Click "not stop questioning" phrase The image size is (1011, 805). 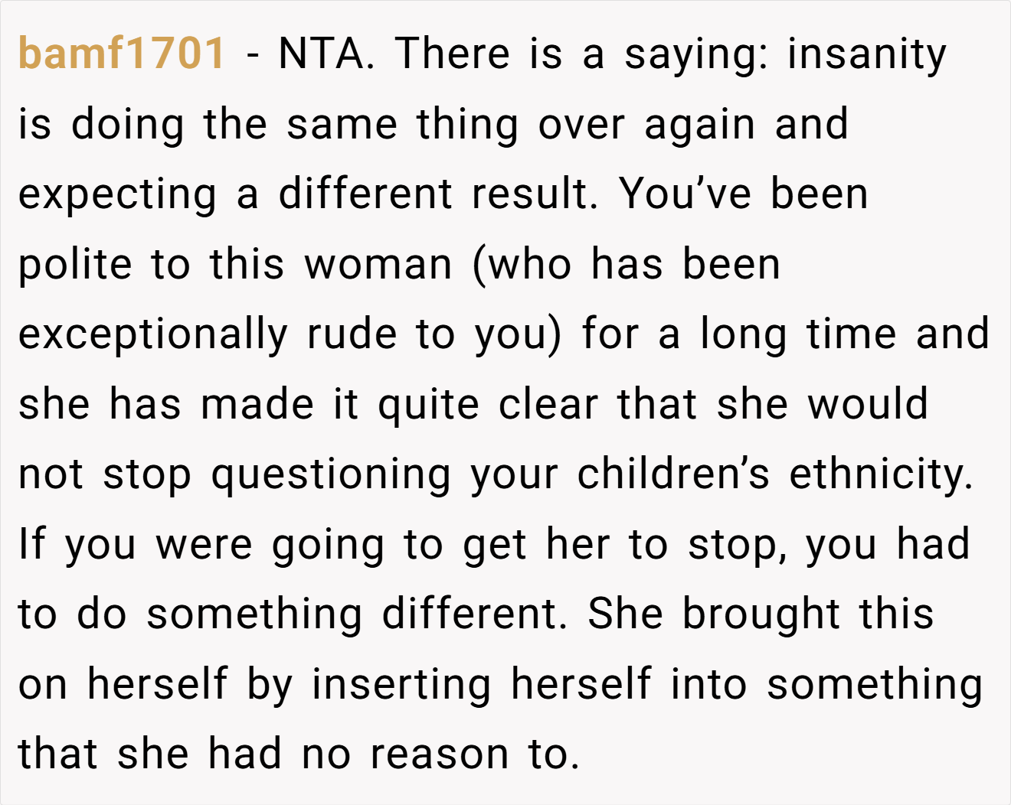(234, 475)
